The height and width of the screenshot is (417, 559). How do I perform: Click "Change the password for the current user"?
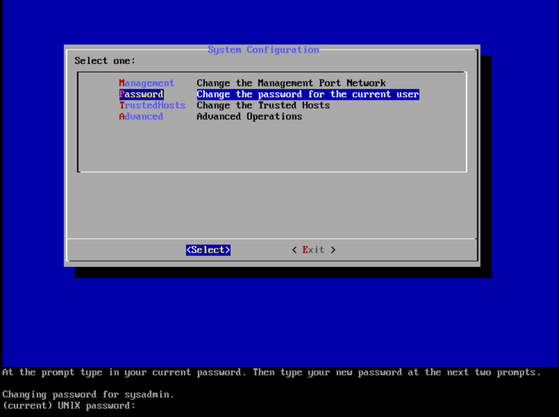308,94
